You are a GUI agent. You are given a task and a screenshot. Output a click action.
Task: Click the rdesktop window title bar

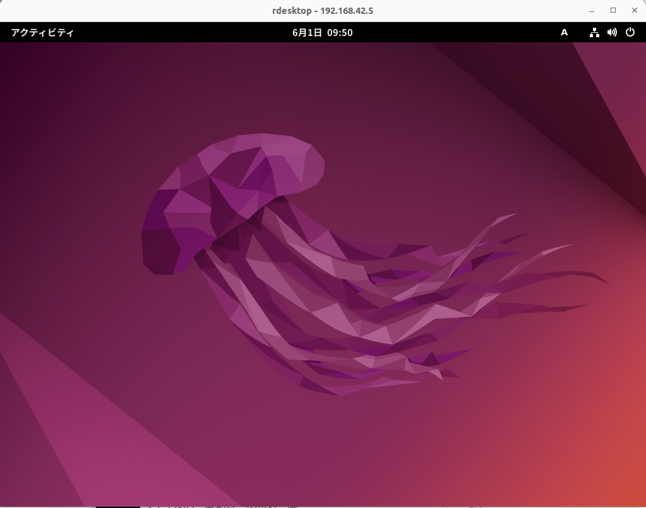[x=323, y=10]
